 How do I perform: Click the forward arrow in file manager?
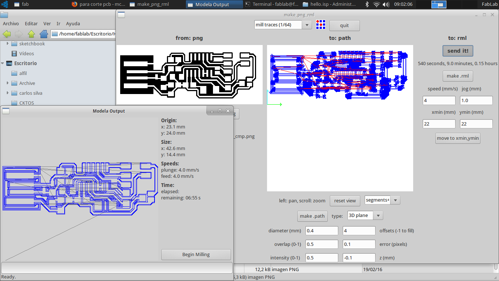pyautogui.click(x=19, y=34)
